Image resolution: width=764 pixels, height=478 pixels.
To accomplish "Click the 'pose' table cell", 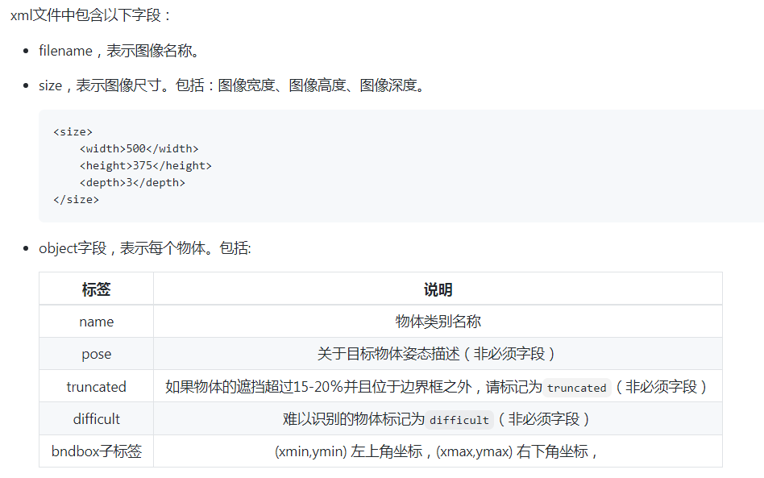I will tap(97, 354).
